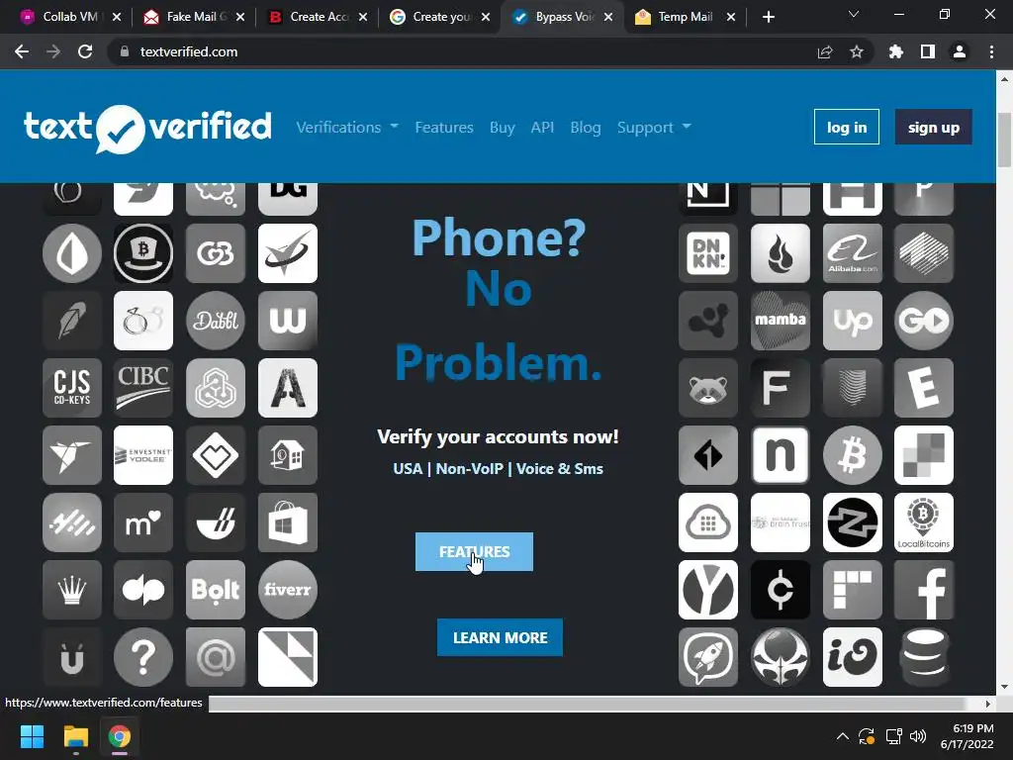Open Chrome profile avatar button
This screenshot has height=760, width=1013.
tap(960, 51)
